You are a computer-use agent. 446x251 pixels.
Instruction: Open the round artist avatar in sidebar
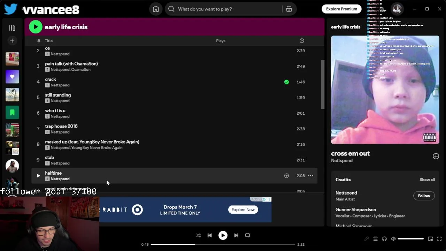12,166
